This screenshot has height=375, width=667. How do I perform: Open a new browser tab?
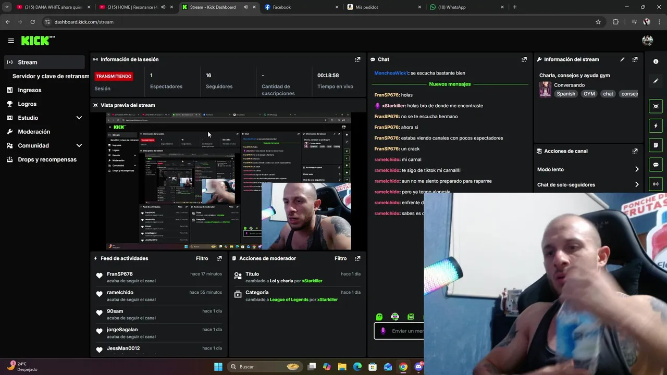[x=515, y=7]
